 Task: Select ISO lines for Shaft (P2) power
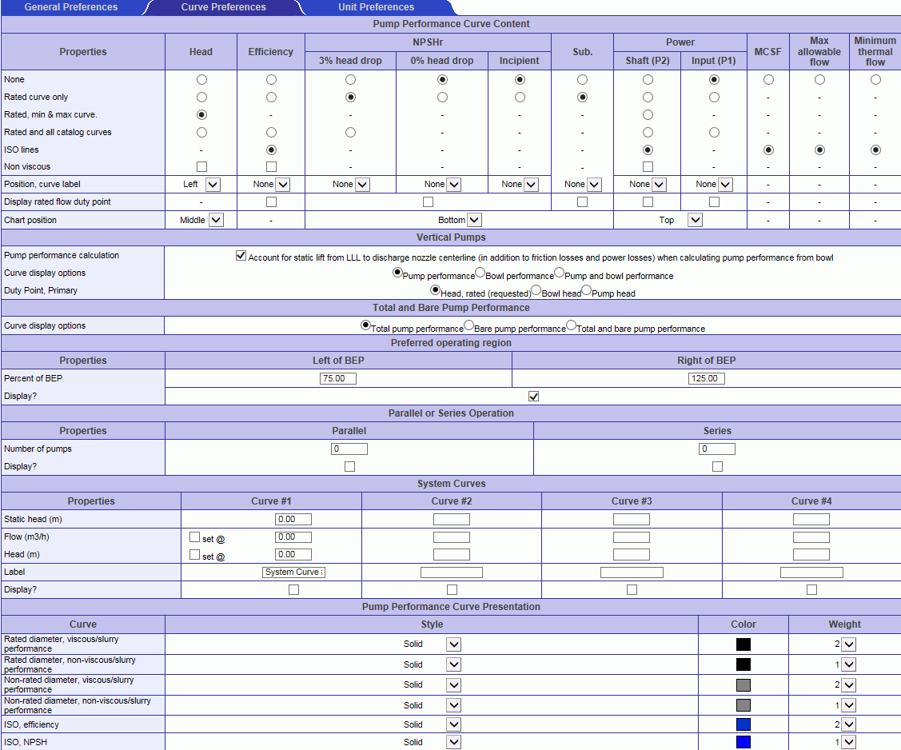coord(648,150)
